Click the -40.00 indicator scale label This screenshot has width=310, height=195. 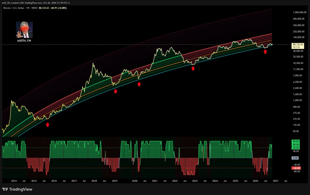click(x=296, y=165)
